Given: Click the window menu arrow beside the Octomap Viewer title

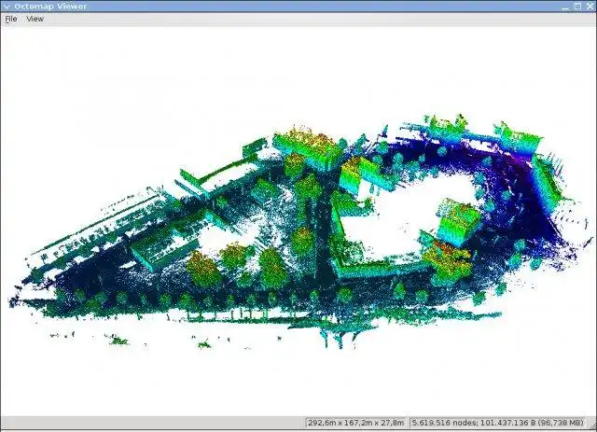Looking at the screenshot, I should 7,7.
